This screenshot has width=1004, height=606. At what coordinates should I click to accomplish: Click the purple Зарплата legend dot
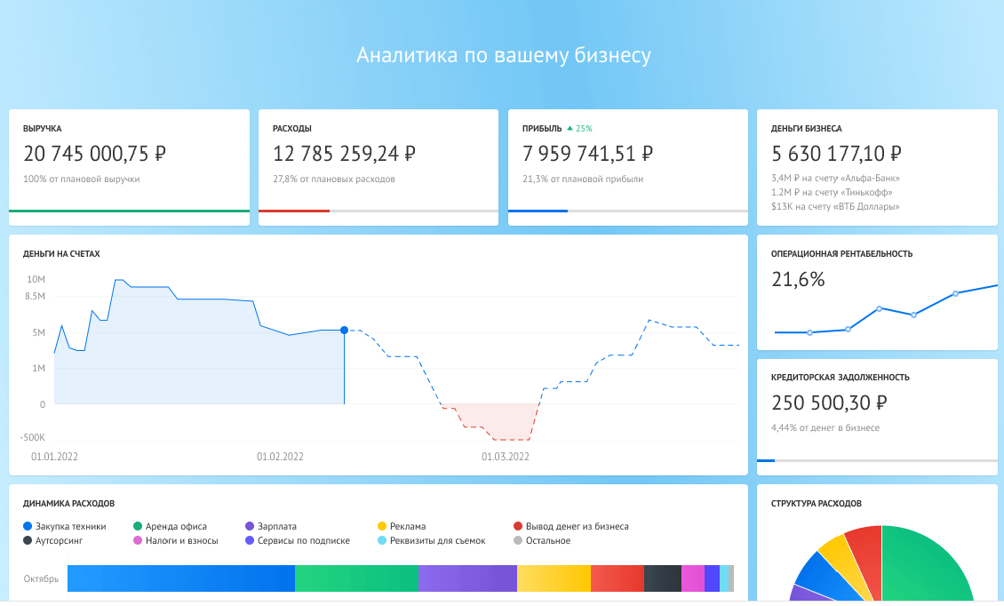click(x=250, y=526)
